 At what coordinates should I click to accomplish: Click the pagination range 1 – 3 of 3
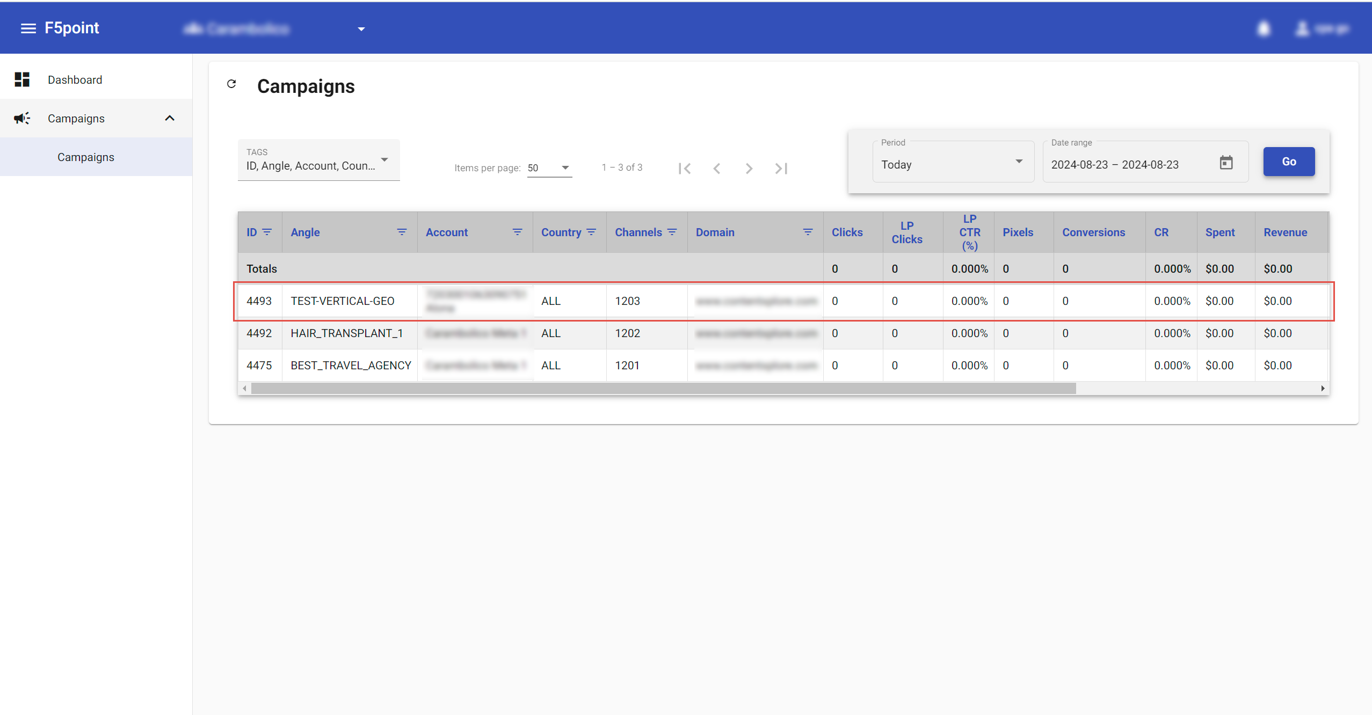(622, 167)
